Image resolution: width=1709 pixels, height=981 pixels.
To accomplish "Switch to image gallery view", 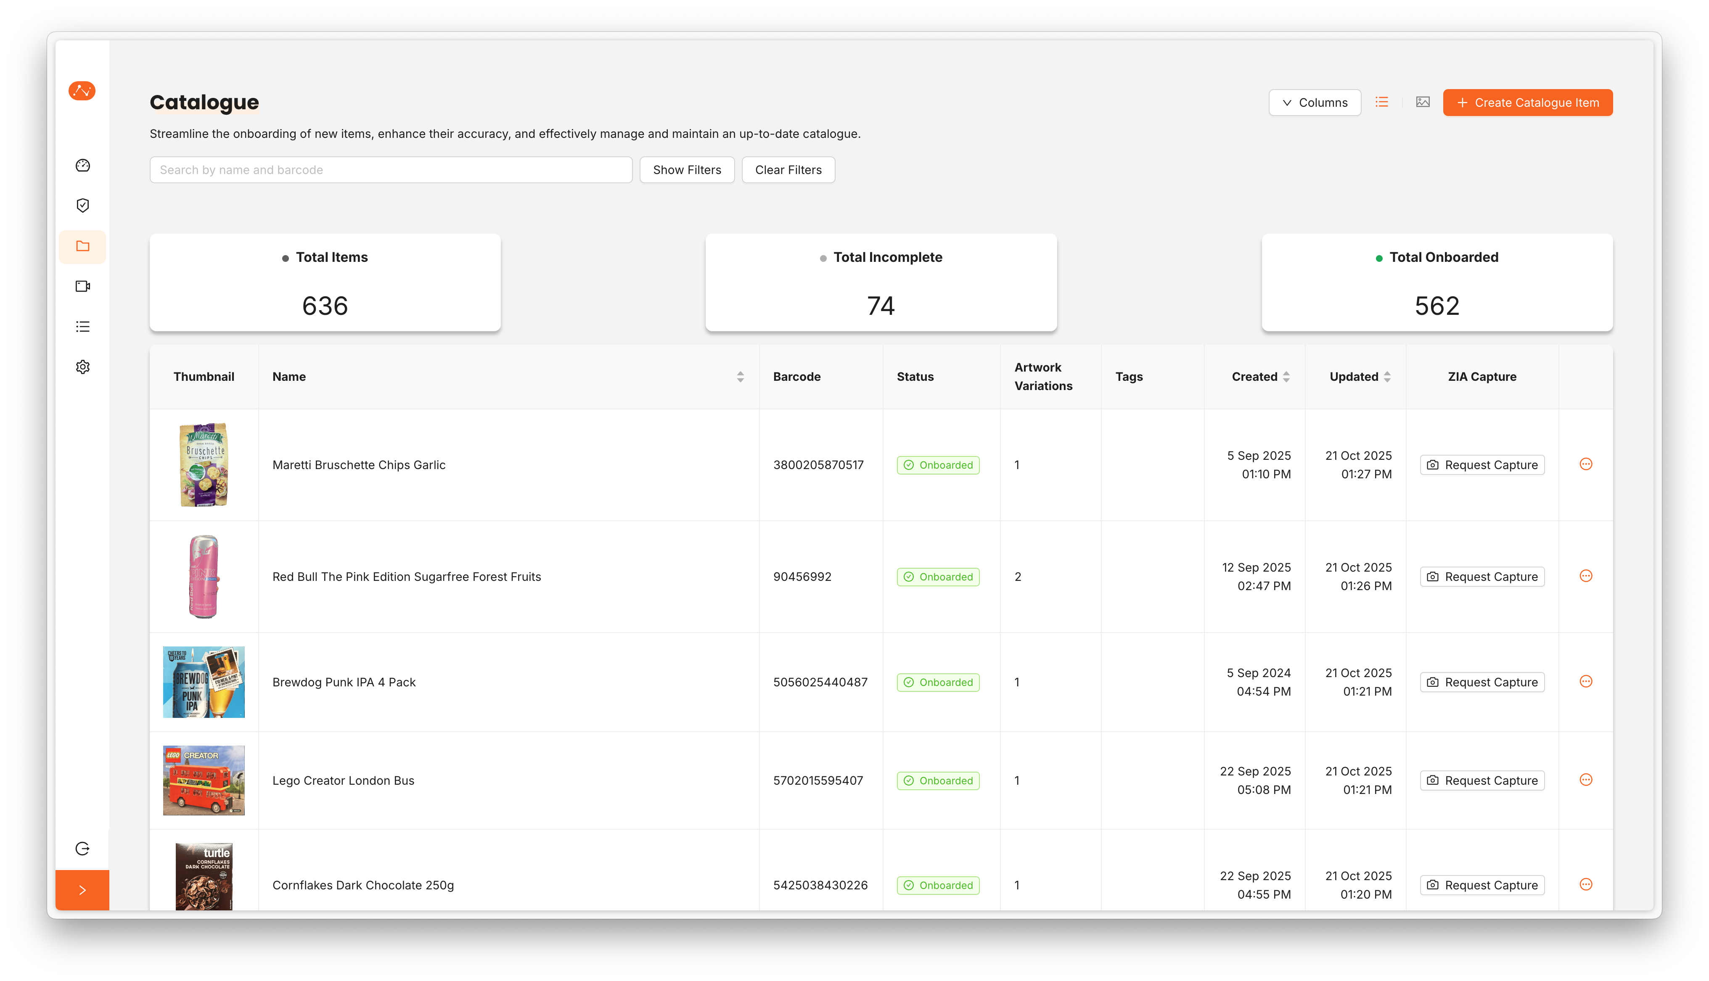I will (1423, 103).
